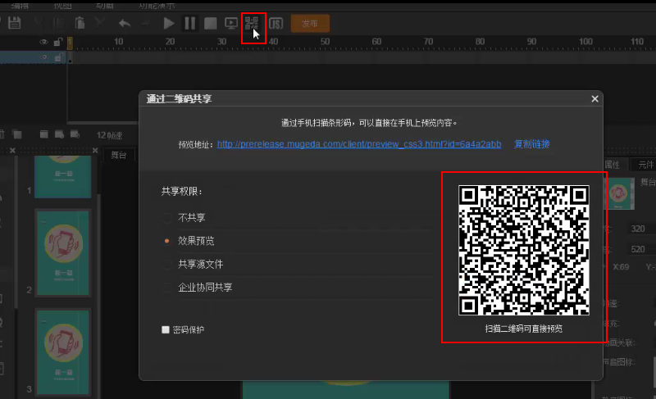Viewport: 656px width, 399px height.
Task: Click the copy icon in toolbar
Action: (x=59, y=23)
